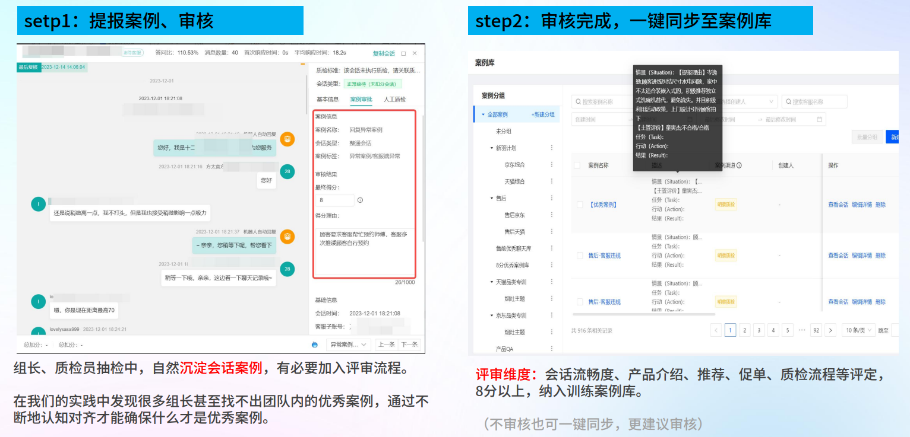Click search icon in 搜索客服名称 box
The image size is (910, 437).
(789, 102)
